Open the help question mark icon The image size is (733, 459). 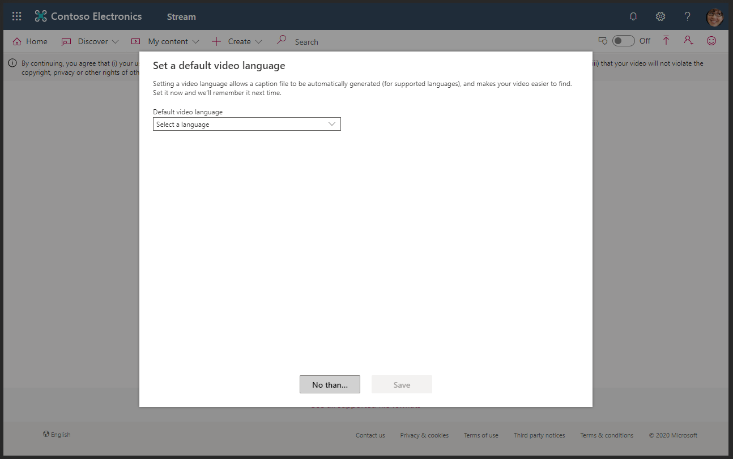tap(687, 16)
